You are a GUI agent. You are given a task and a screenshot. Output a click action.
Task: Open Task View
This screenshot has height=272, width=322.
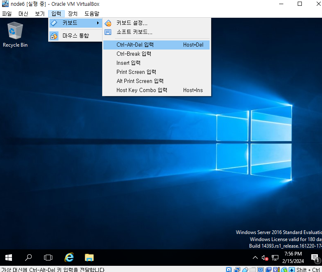pyautogui.click(x=48, y=258)
